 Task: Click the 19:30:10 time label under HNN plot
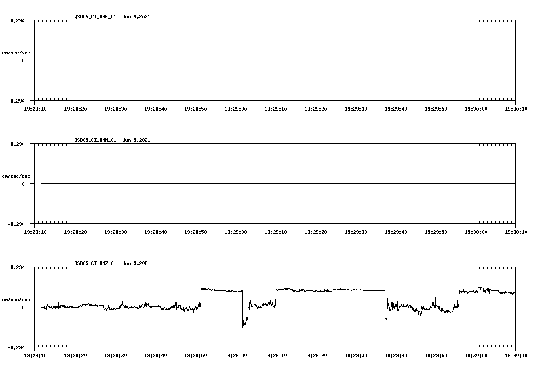[516, 232]
